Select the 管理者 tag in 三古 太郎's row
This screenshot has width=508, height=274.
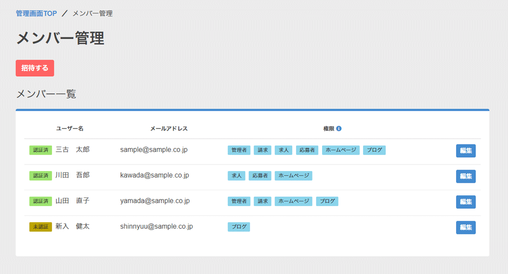(239, 150)
